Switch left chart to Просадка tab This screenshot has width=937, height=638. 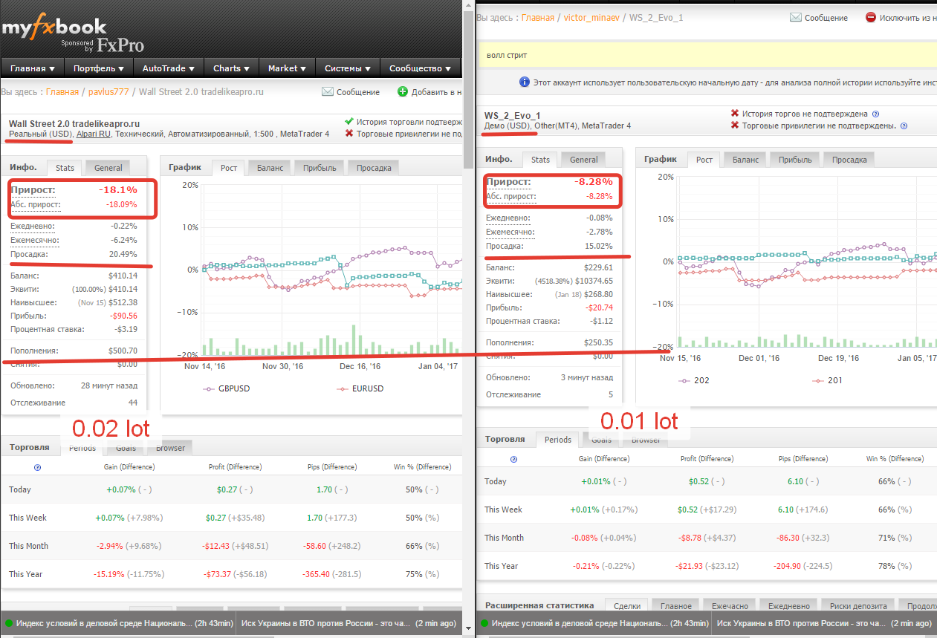coord(374,168)
